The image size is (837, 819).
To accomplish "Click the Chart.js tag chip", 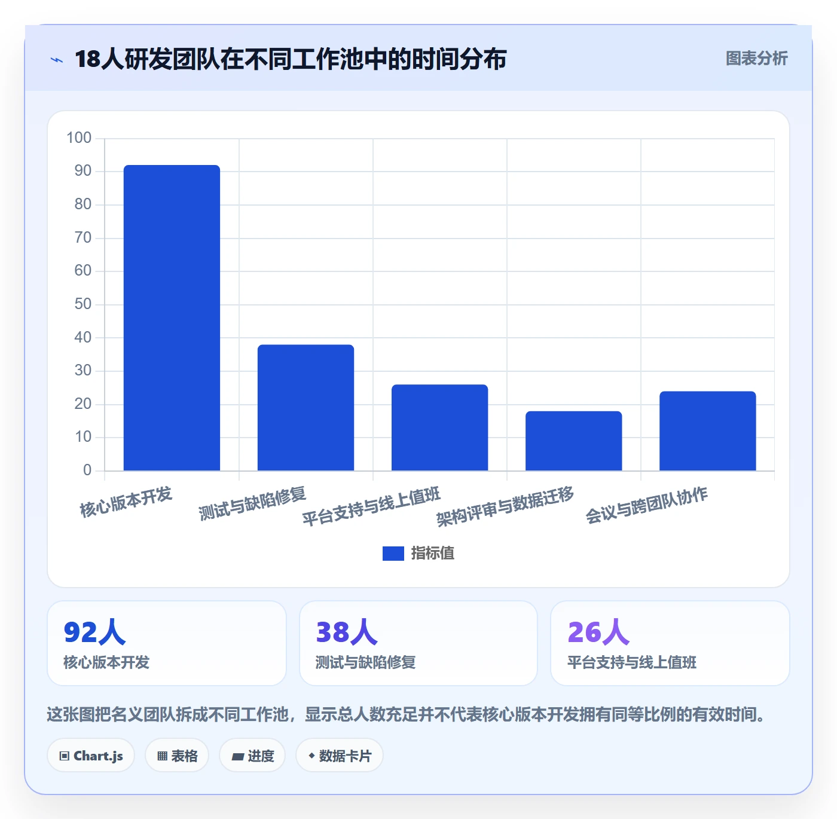I will [91, 756].
